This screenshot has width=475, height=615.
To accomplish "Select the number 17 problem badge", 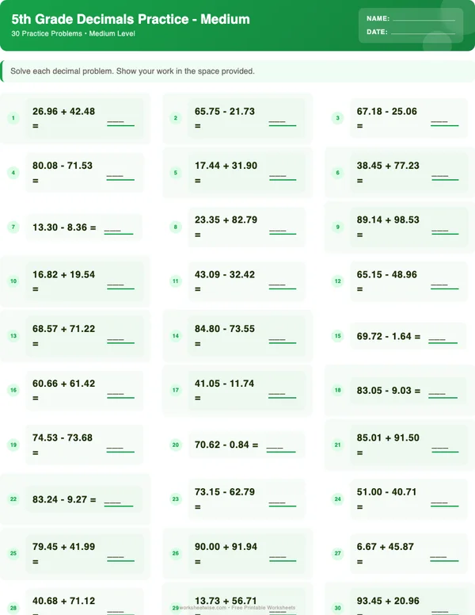I will tap(176, 391).
